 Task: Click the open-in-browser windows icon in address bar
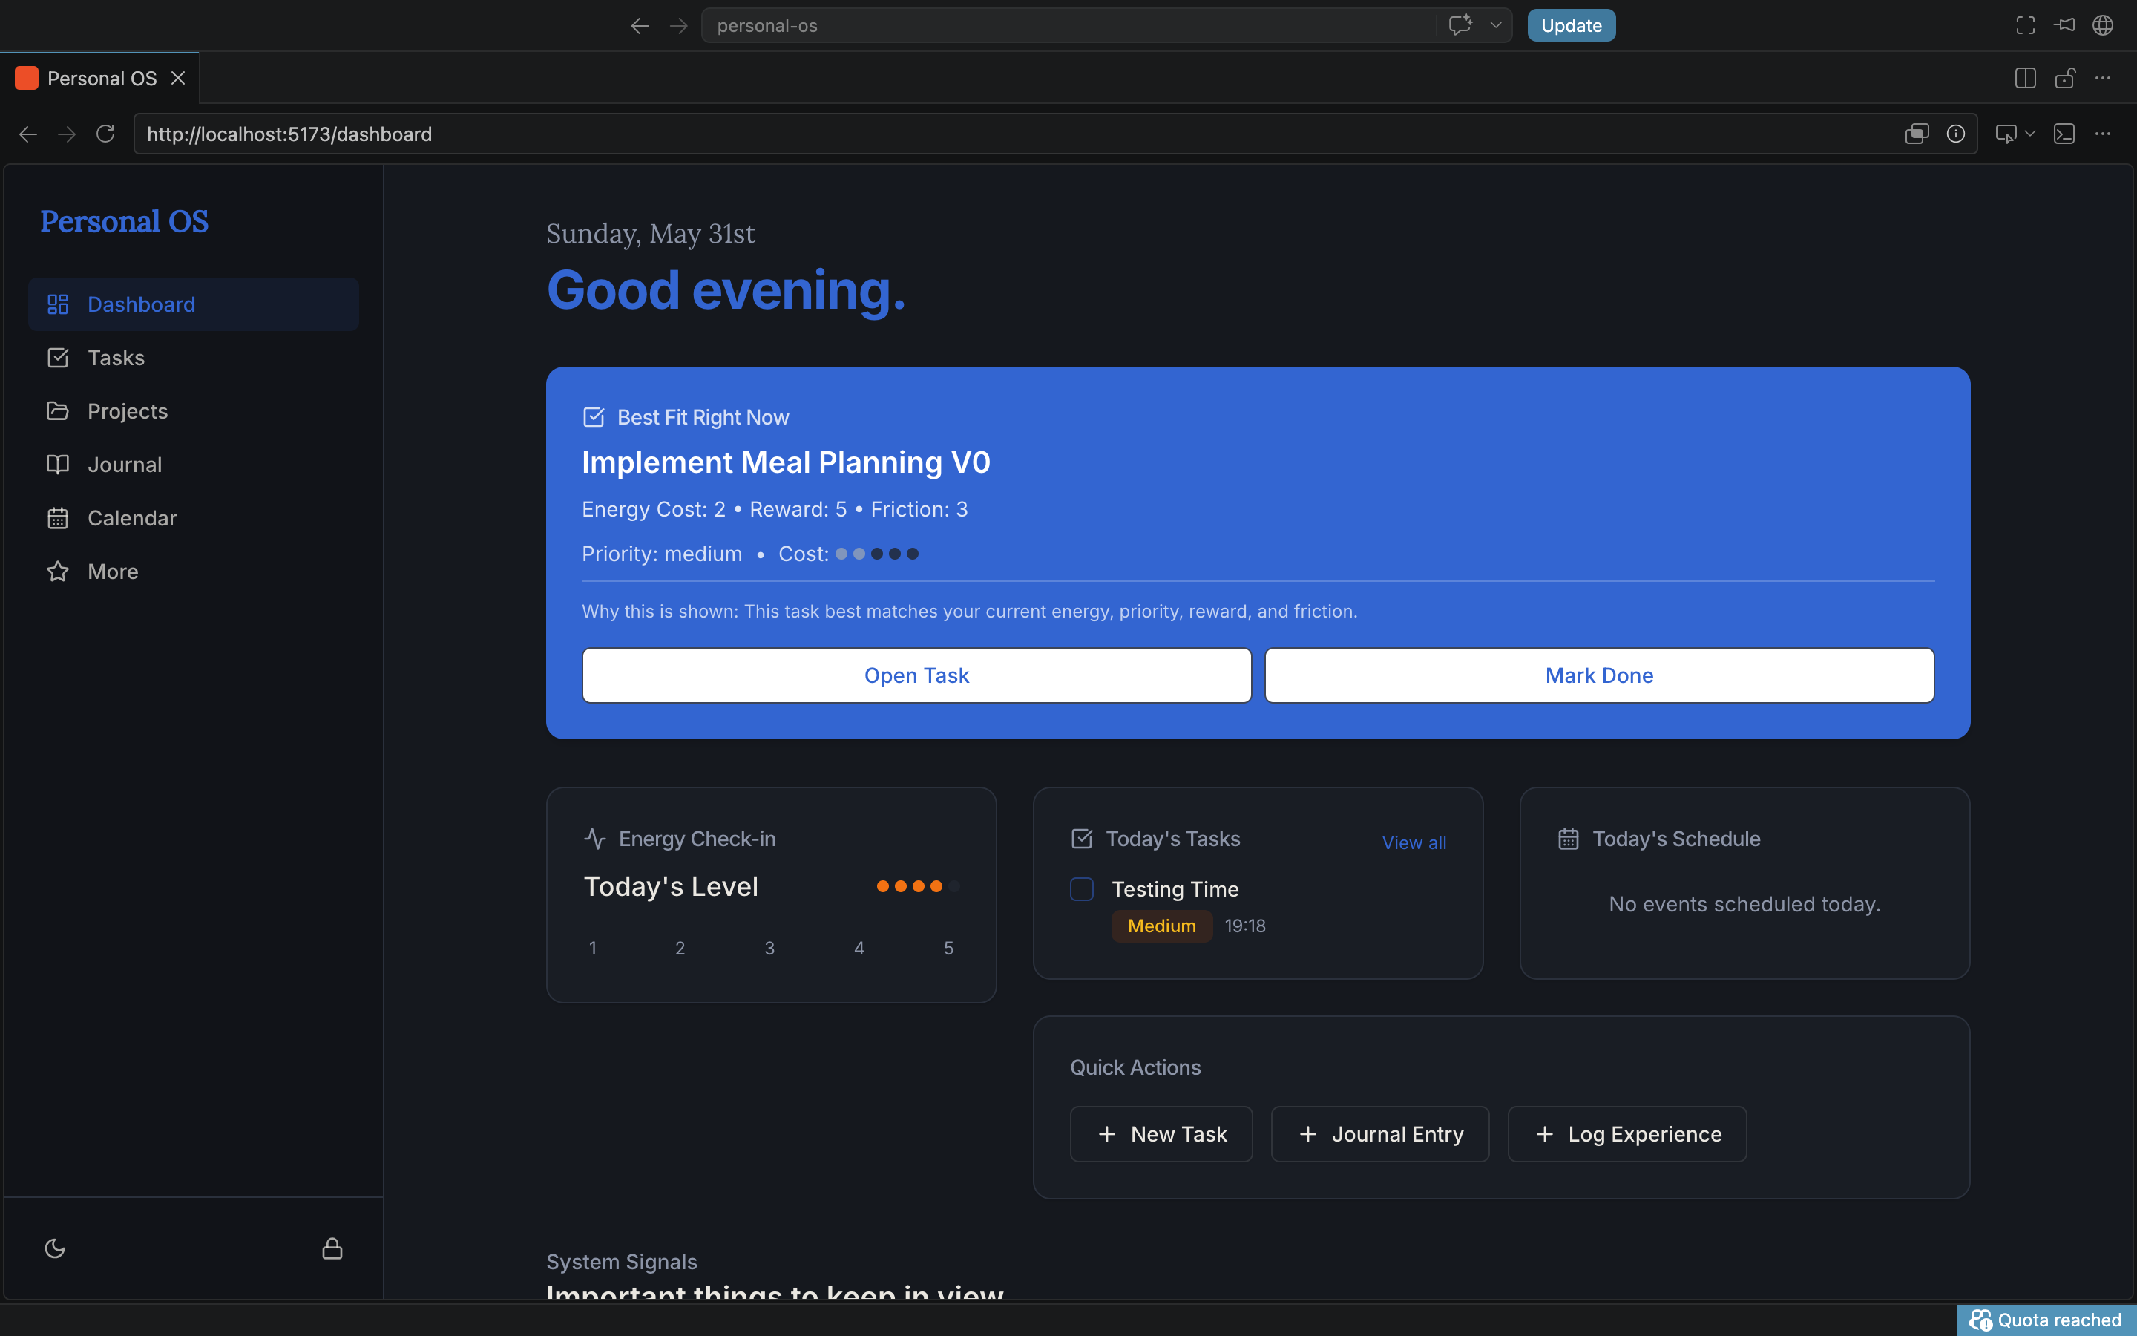coord(1916,134)
